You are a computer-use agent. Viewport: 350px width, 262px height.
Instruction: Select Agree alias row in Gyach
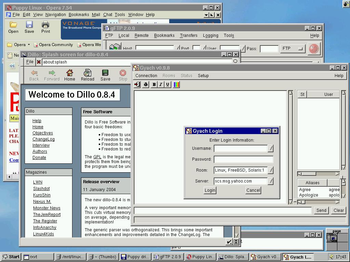[319, 190]
